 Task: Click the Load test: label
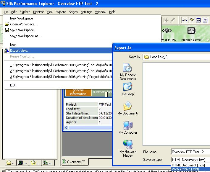coord(73,109)
